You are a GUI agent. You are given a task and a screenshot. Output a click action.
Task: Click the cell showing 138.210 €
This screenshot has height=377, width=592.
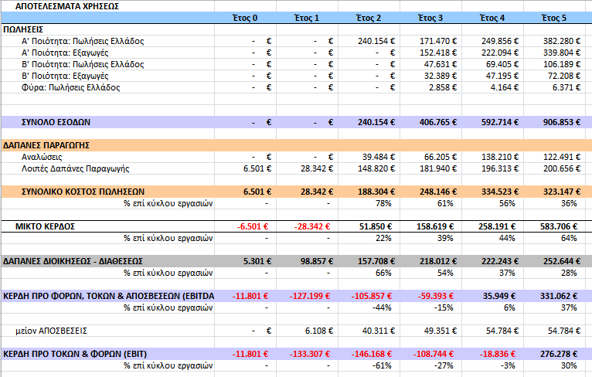[x=500, y=157]
